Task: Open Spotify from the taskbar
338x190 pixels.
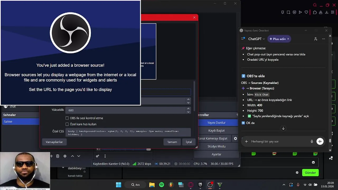Action: (162, 185)
